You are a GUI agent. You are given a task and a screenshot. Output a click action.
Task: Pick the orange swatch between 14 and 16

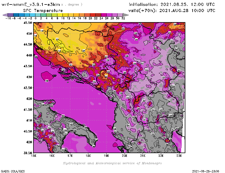[76, 15]
